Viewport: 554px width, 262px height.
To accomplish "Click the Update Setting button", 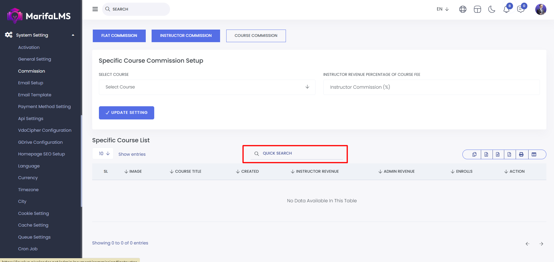I will tap(126, 113).
